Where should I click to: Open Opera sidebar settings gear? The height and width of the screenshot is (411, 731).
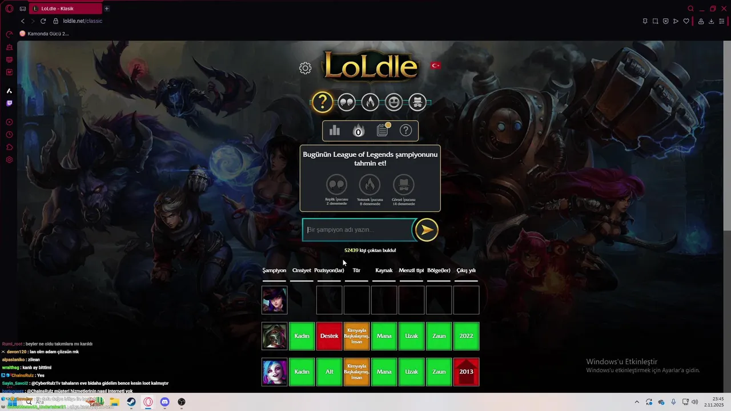tap(9, 160)
